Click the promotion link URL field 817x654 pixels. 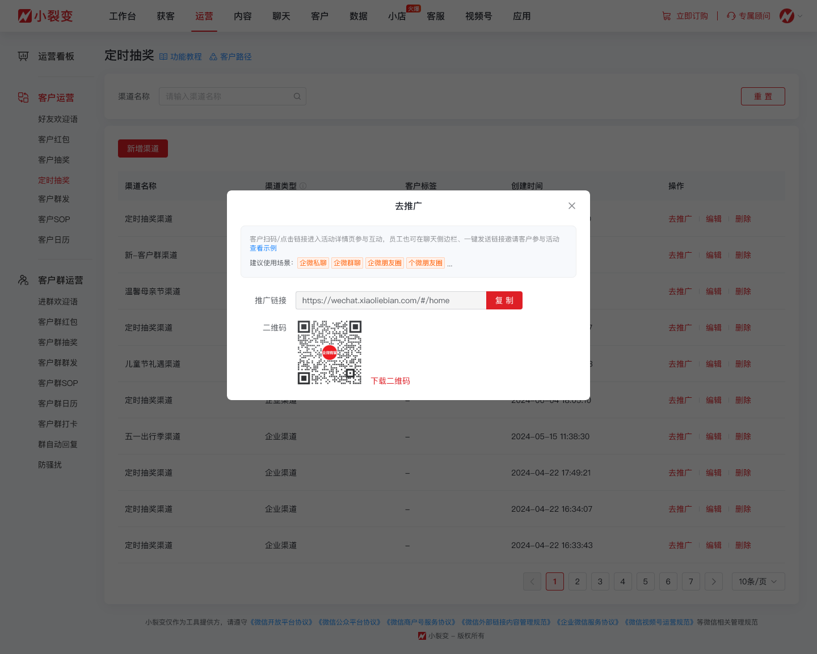tap(391, 300)
